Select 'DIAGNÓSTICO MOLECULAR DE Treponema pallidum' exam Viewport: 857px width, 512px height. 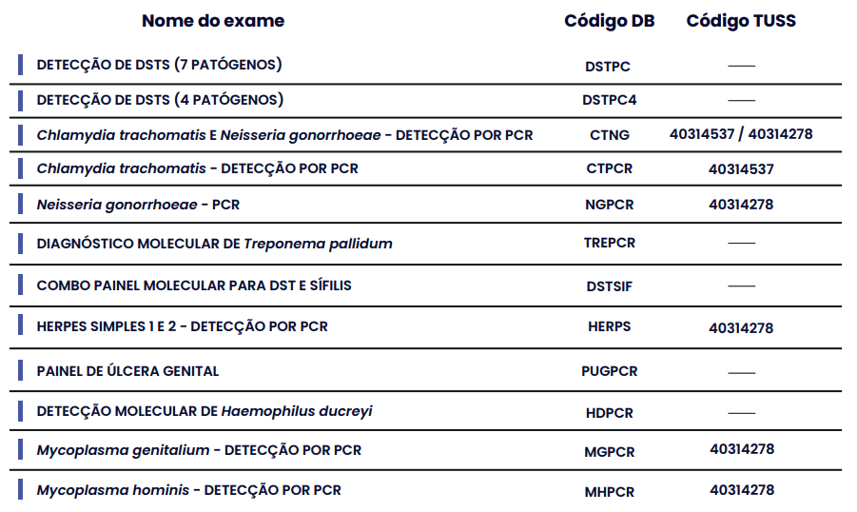click(214, 244)
